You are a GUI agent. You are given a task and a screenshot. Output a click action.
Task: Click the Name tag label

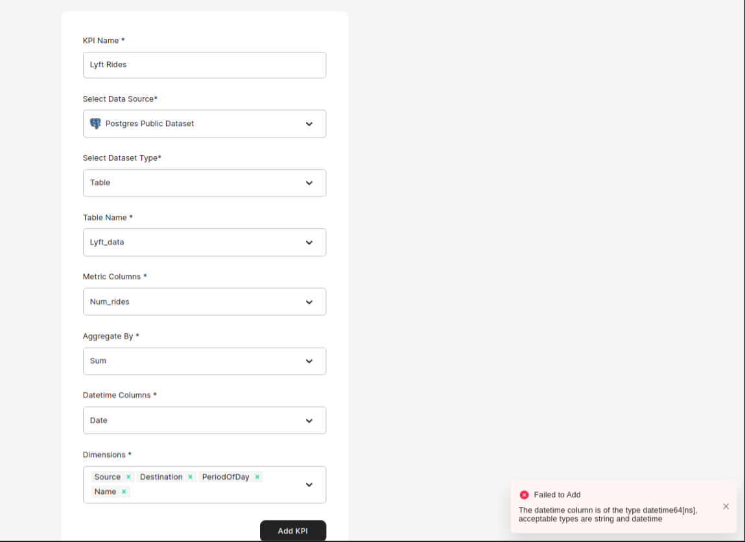(105, 491)
